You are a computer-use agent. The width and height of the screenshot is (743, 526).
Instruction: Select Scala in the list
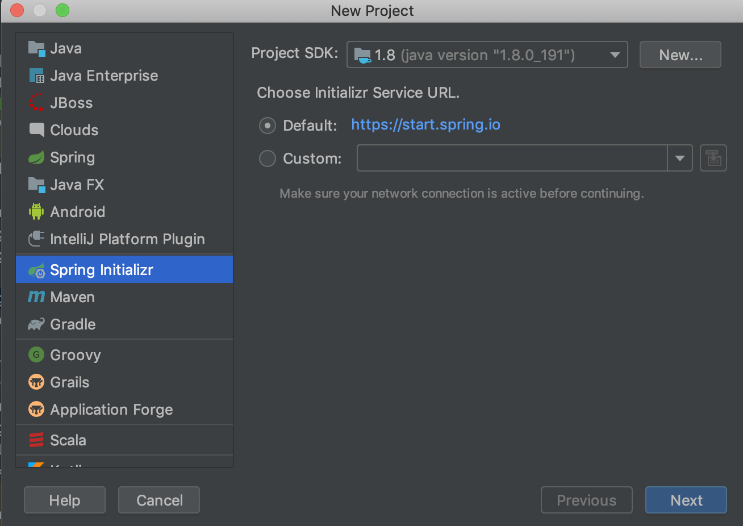124,440
